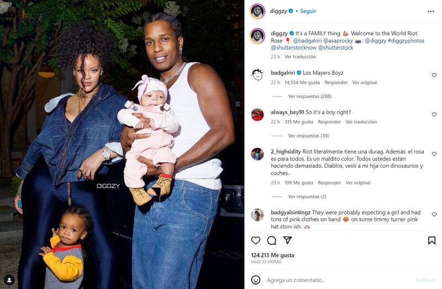This screenshot has width=442, height=289.
Task: Follow diggzy with the Seguir button
Action: coord(308,11)
